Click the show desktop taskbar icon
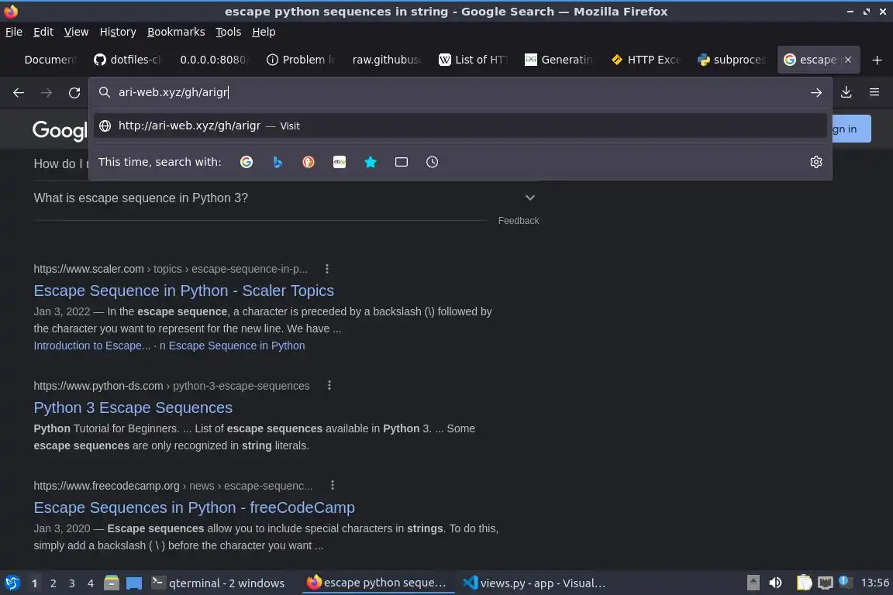This screenshot has height=595, width=893. [134, 583]
